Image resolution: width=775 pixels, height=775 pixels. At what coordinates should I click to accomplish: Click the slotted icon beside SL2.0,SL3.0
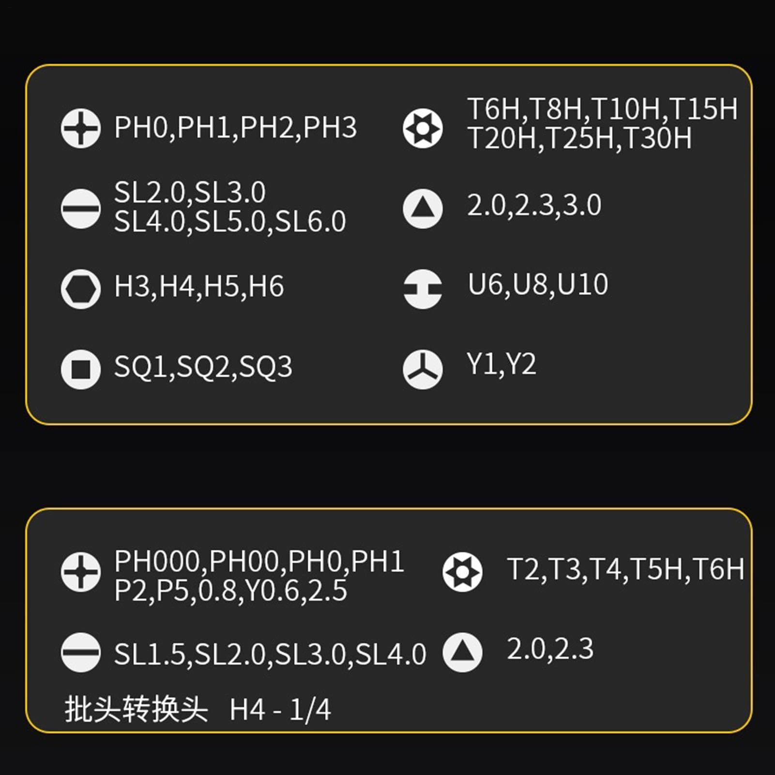click(x=81, y=209)
